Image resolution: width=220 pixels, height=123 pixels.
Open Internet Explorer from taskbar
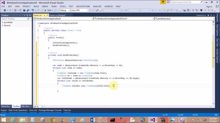point(13,120)
